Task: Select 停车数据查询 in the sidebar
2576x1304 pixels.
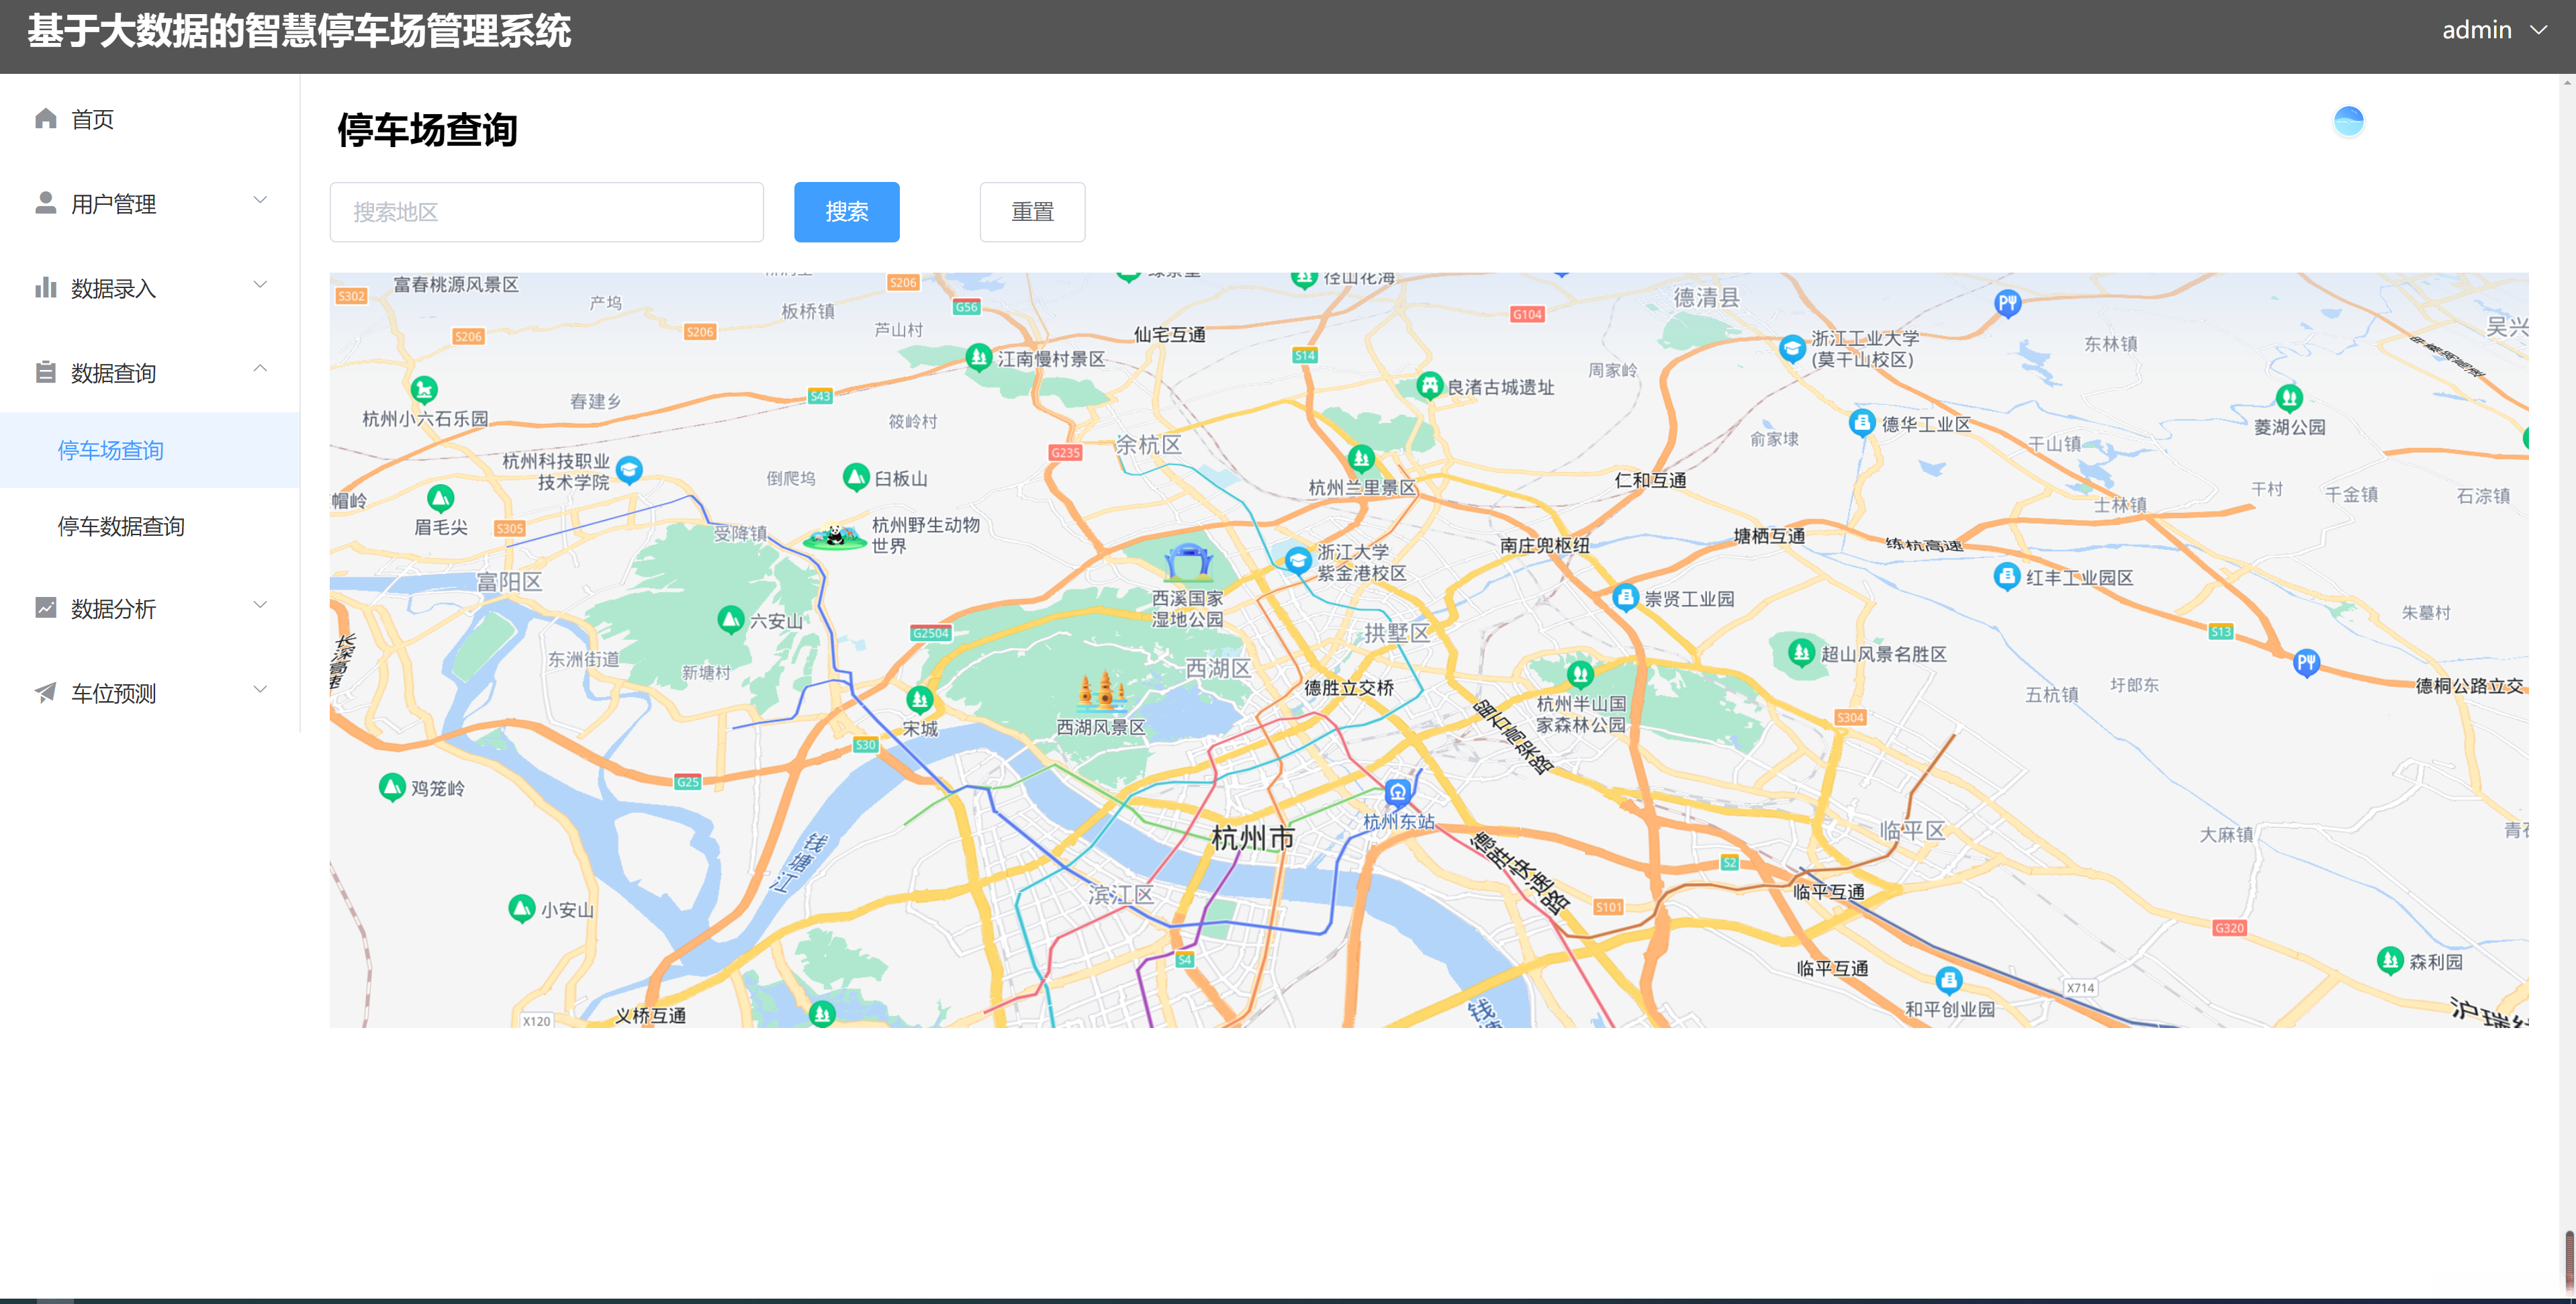Action: [121, 526]
